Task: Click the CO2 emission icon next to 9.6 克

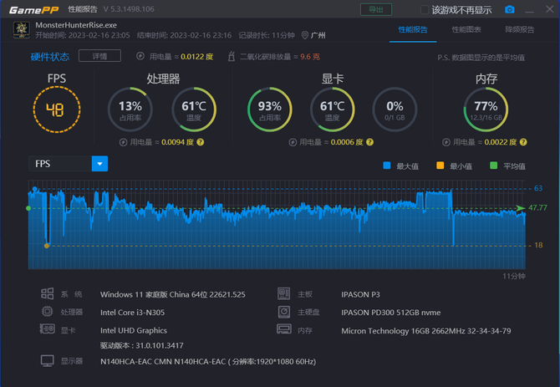Action: pos(232,56)
